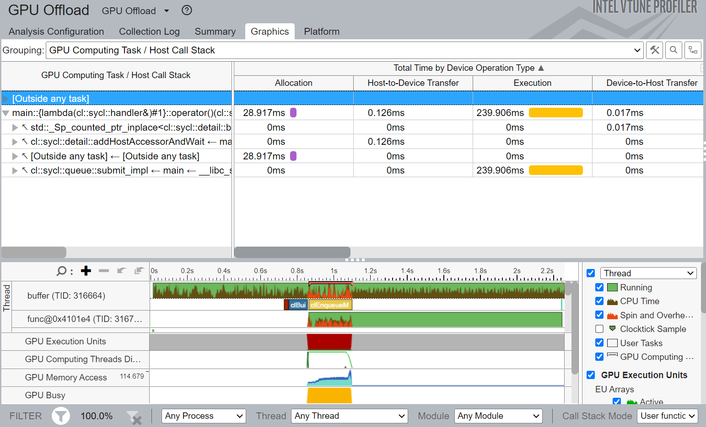Toggle the Active EU Arrays checkbox
This screenshot has width=706, height=427.
point(617,401)
